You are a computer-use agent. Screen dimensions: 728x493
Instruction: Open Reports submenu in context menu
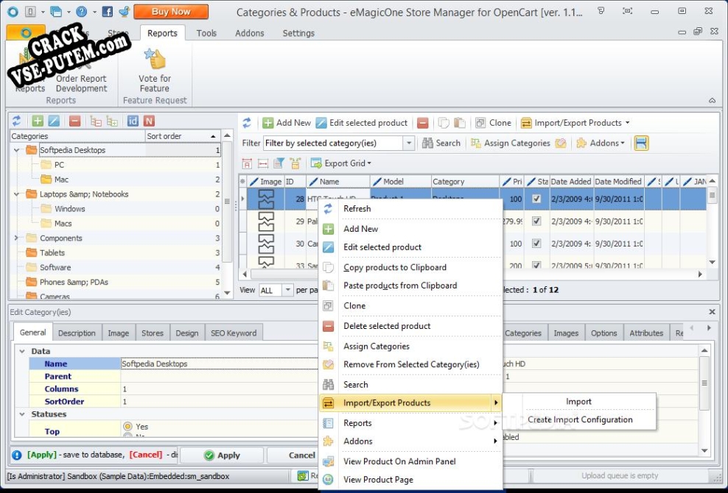[411, 423]
